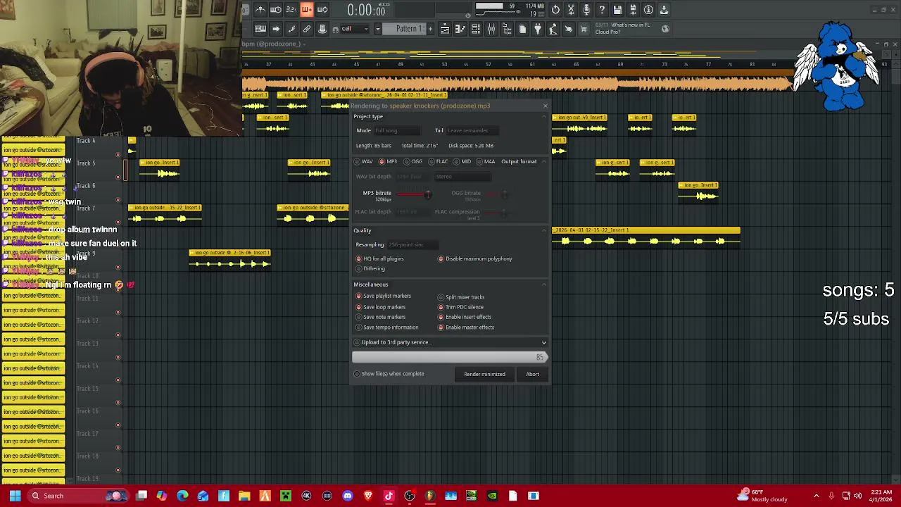The image size is (901, 507).
Task: Open the project info icon
Action: [x=648, y=10]
